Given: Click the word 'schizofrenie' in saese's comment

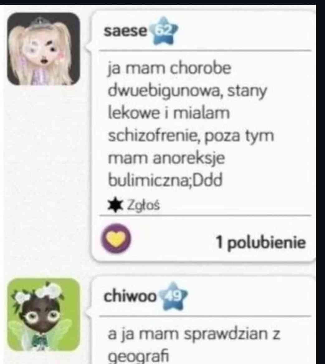Looking at the screenshot, I should pos(152,135).
